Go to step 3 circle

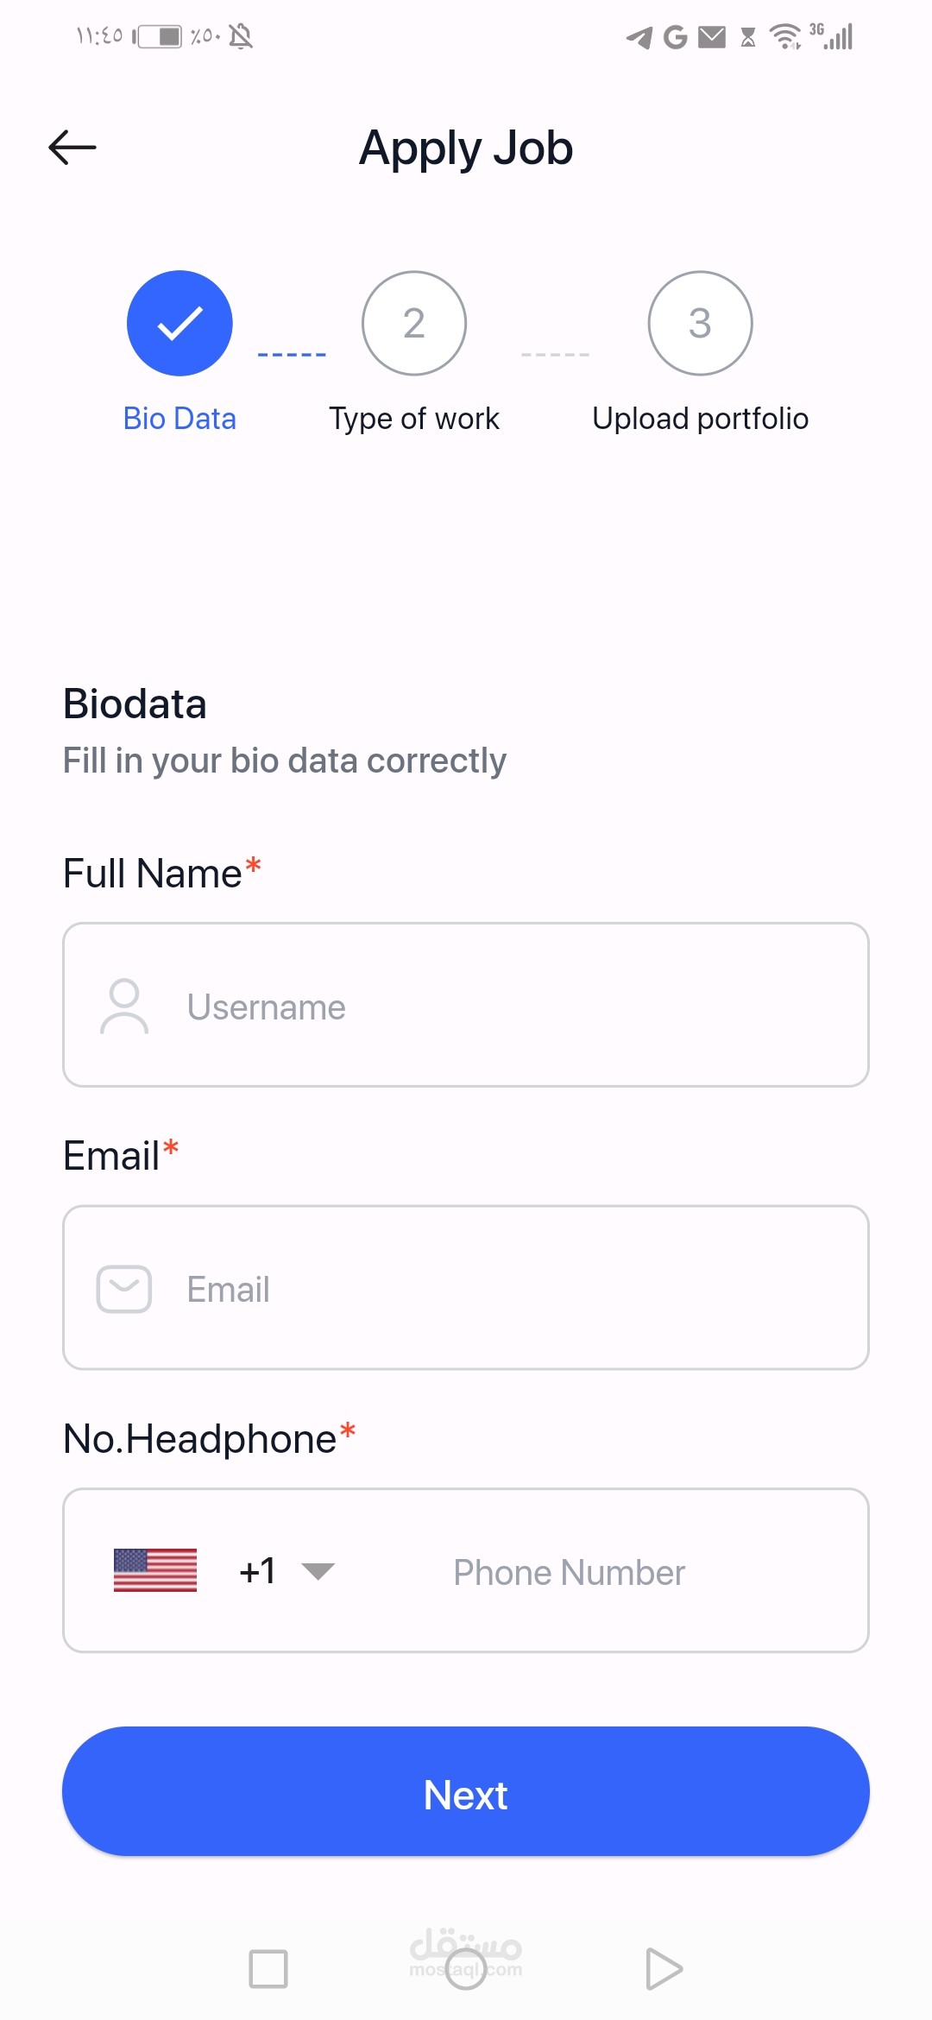pos(700,323)
